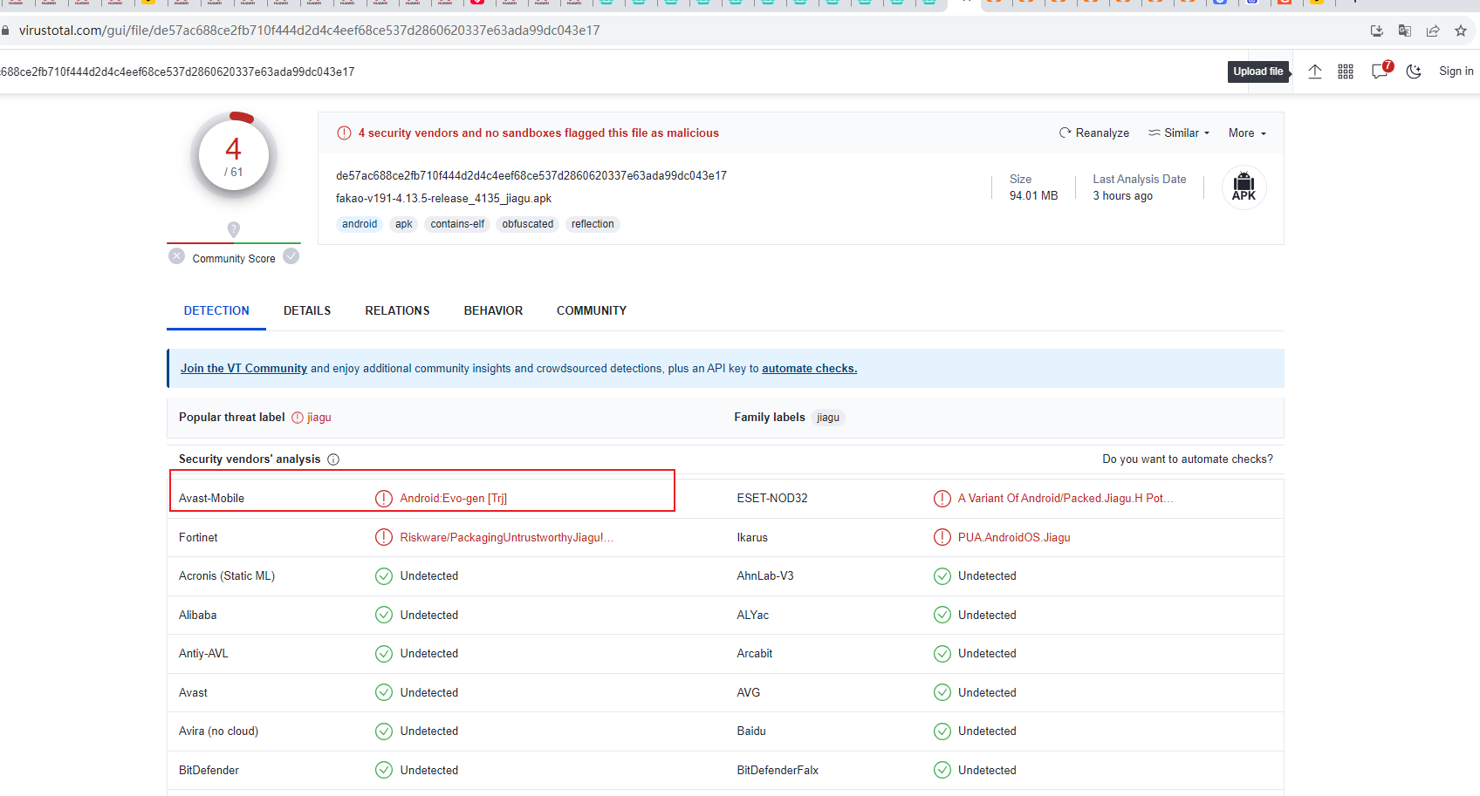Select the reflection tag
This screenshot has width=1480, height=796.
coord(593,224)
